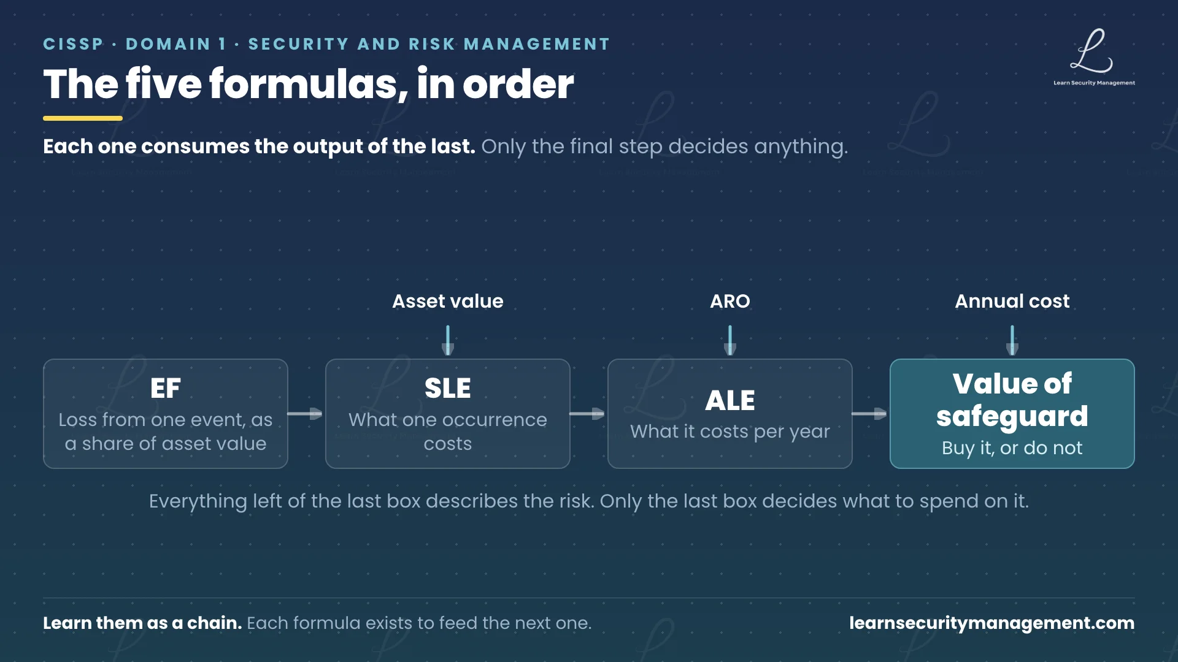
Task: Click the yellow underline beneath the title
Action: point(83,118)
